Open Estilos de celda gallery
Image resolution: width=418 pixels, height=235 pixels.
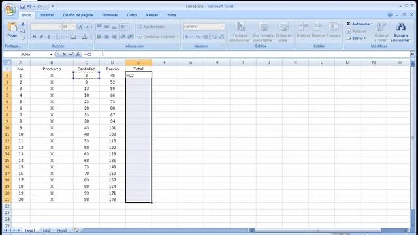(x=283, y=32)
